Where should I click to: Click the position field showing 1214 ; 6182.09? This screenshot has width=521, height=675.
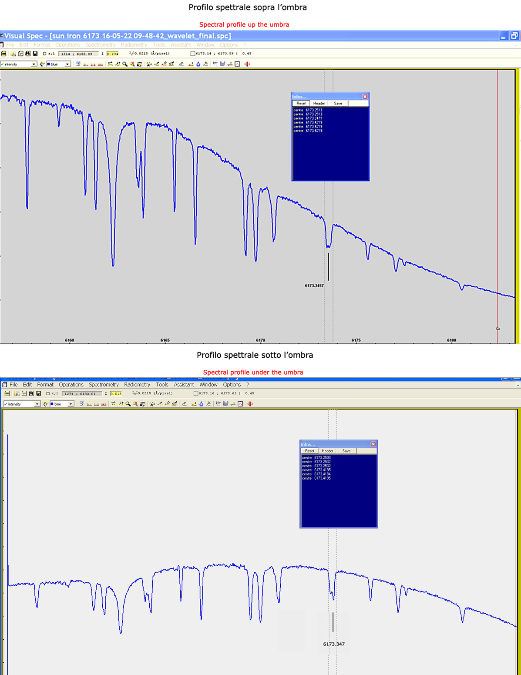click(78, 54)
